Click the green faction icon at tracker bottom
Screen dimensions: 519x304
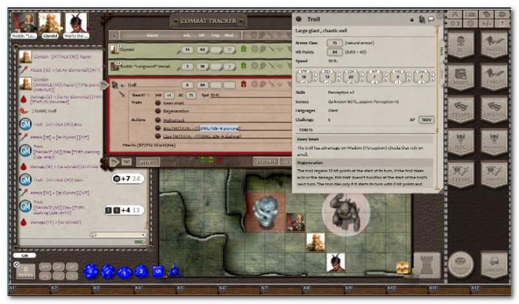pyautogui.click(x=202, y=160)
